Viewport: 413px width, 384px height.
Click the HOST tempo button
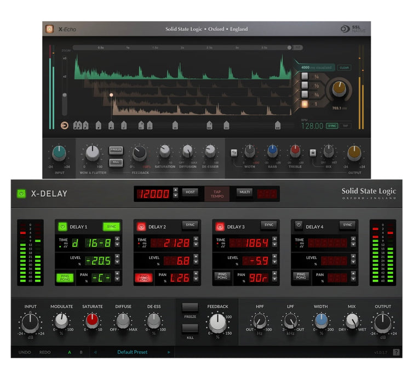click(190, 192)
